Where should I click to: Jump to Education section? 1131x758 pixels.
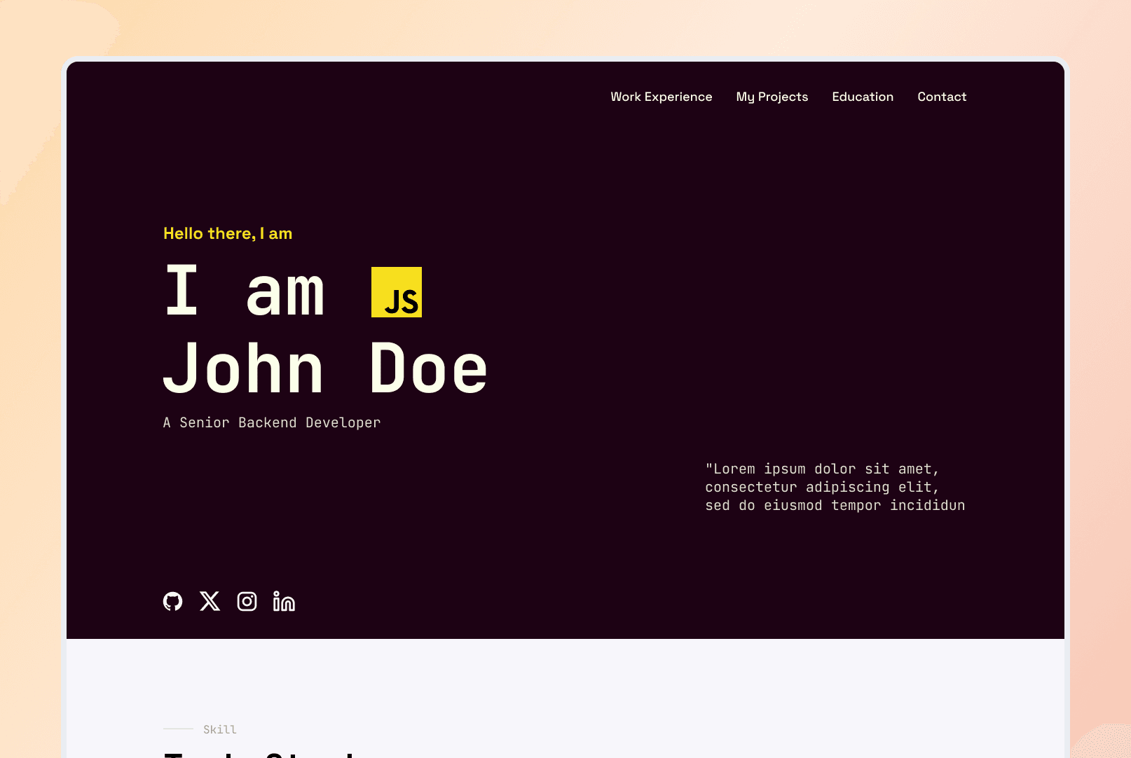pyautogui.click(x=863, y=97)
